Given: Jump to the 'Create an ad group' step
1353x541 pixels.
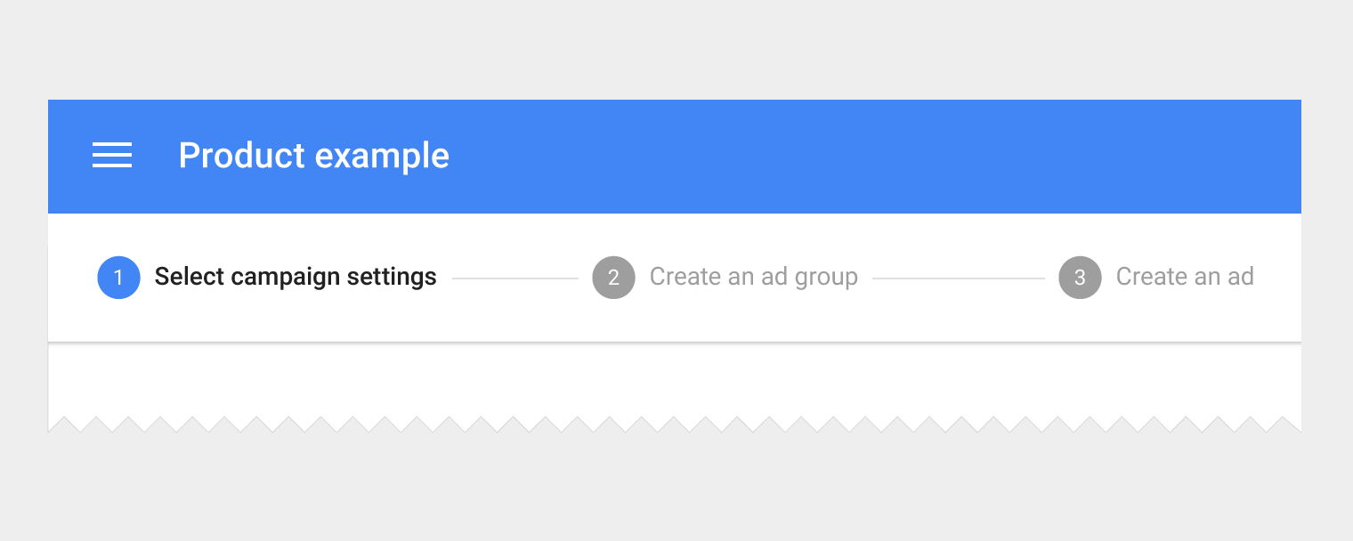Looking at the screenshot, I should point(753,277).
